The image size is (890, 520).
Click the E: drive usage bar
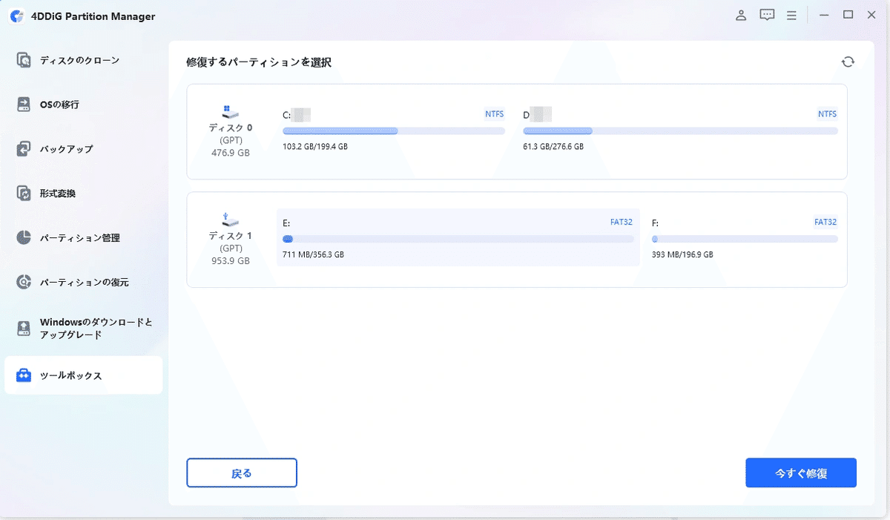click(x=458, y=239)
